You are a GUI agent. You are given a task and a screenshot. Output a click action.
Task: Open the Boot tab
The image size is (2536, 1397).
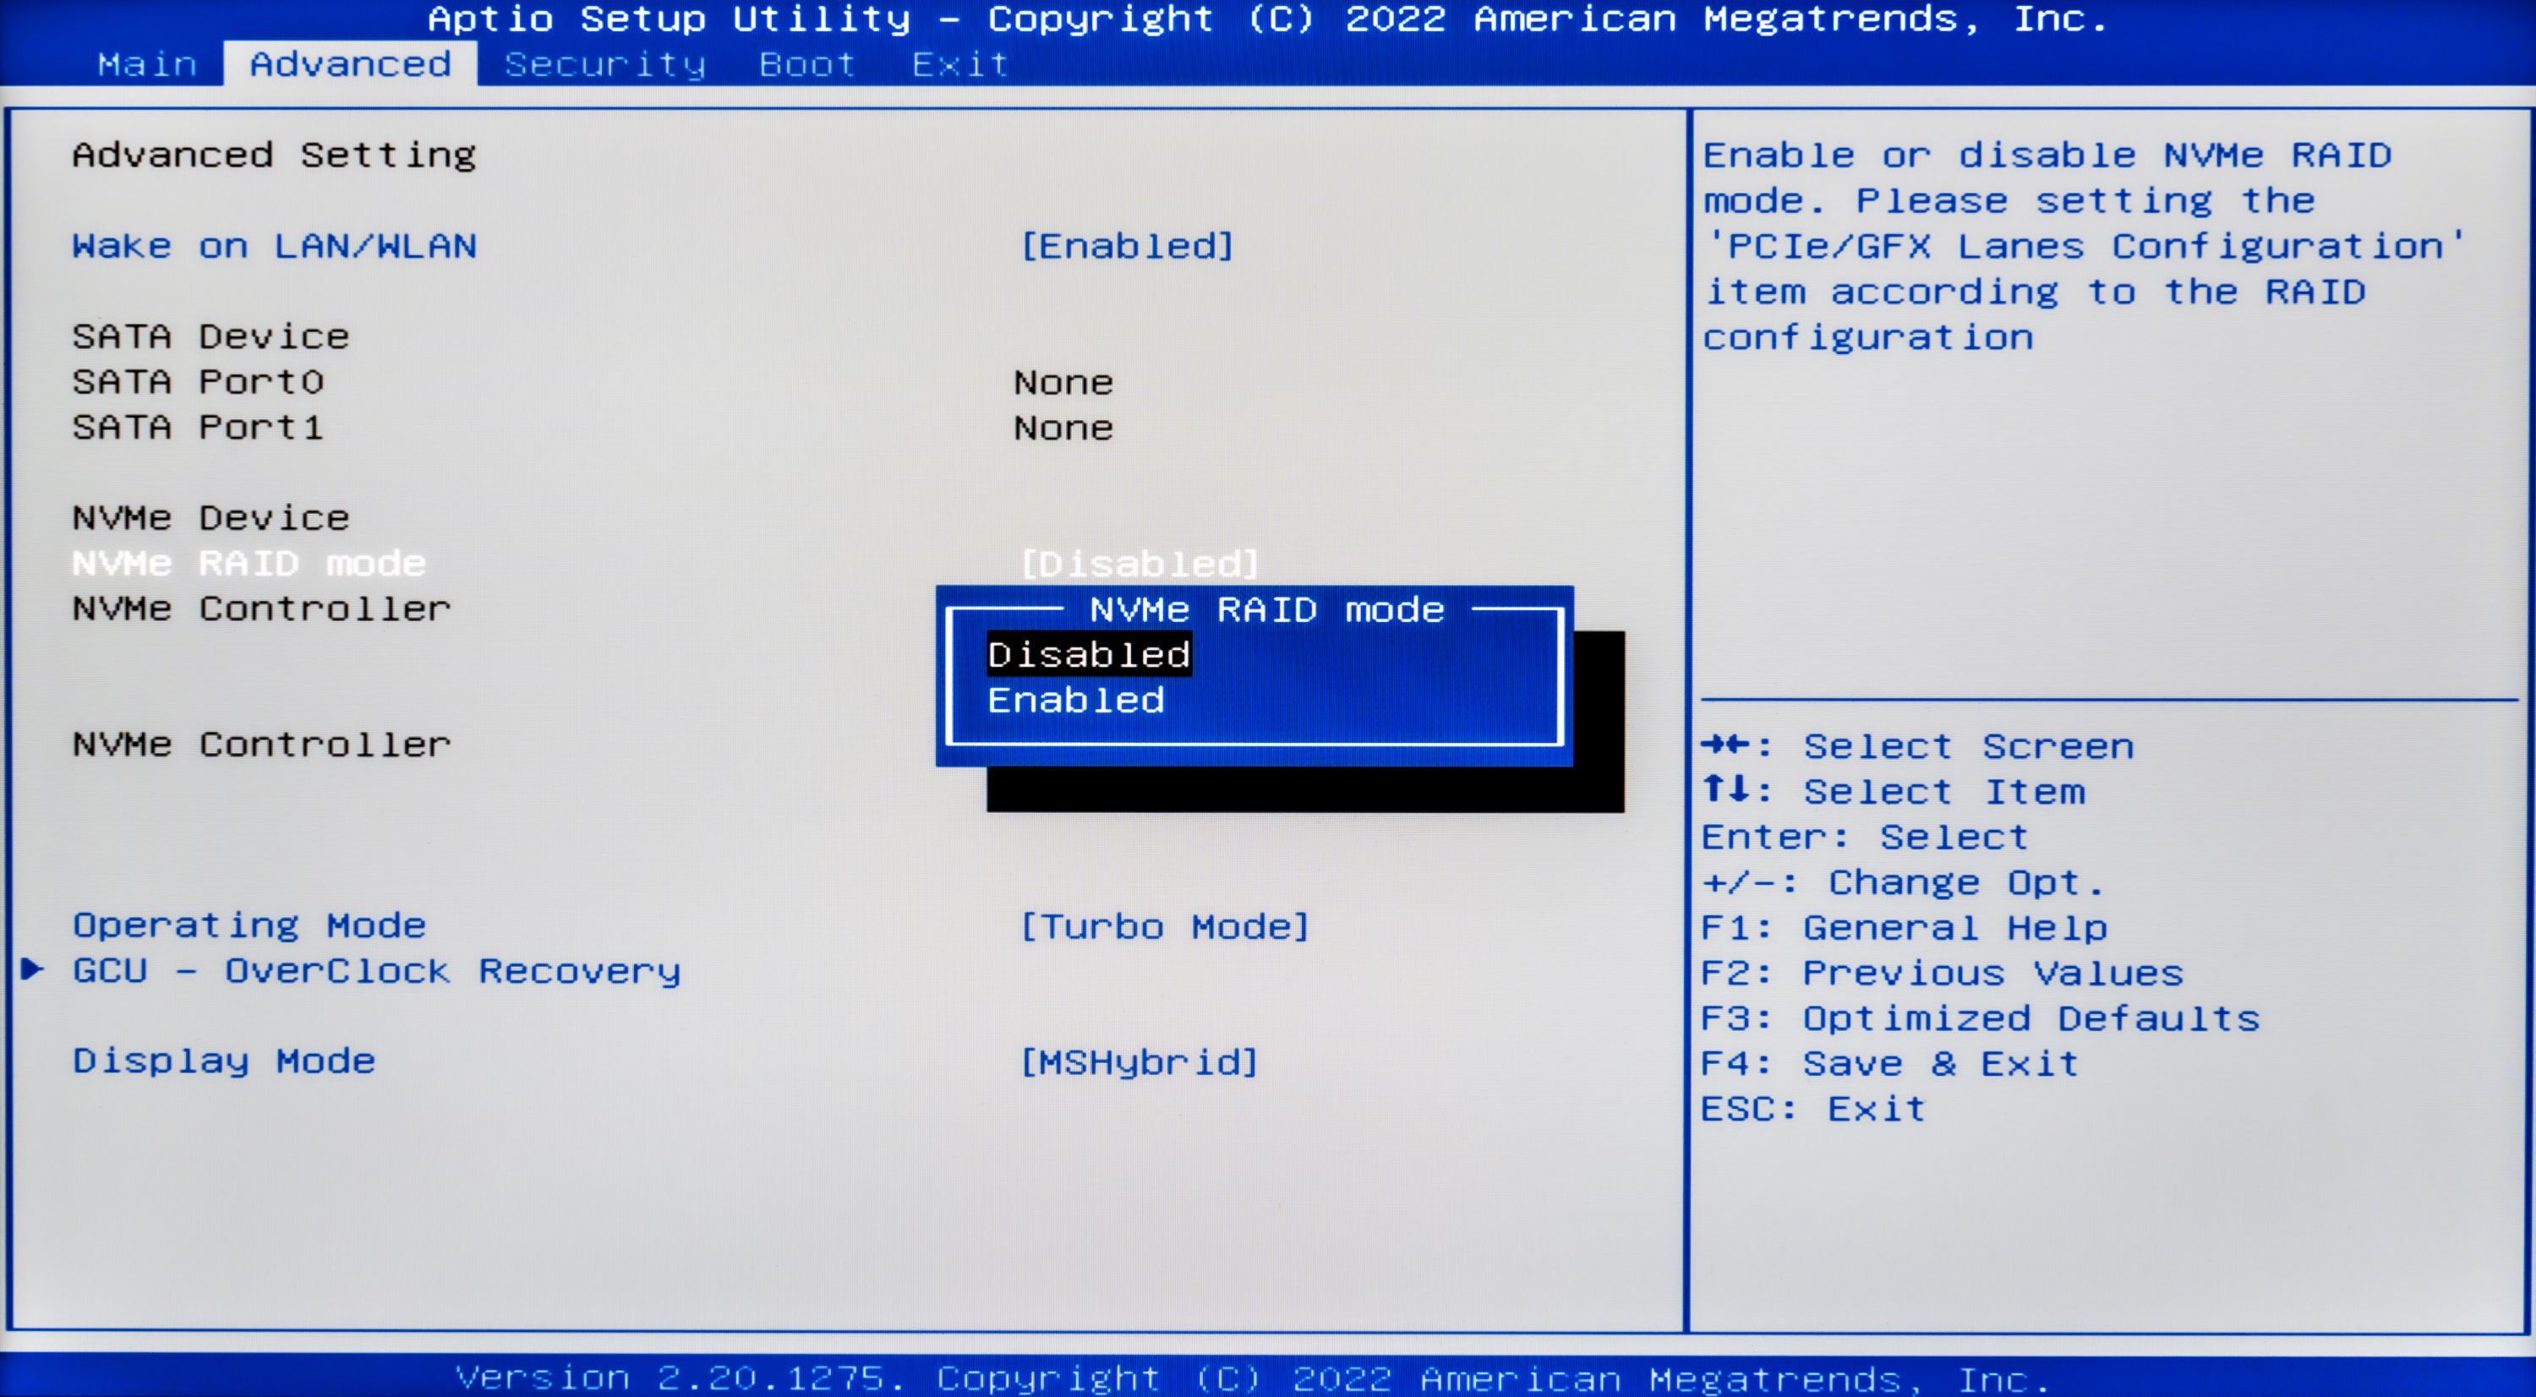click(x=806, y=64)
